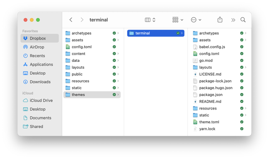Open Dropbox in the sidebar
The height and width of the screenshot is (159, 269).
point(40,38)
